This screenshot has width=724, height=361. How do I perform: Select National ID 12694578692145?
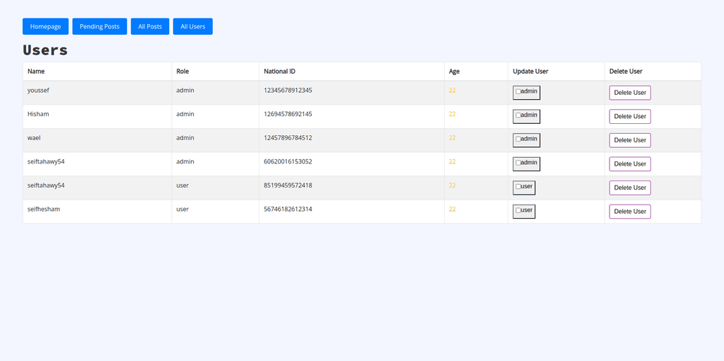pyautogui.click(x=288, y=114)
